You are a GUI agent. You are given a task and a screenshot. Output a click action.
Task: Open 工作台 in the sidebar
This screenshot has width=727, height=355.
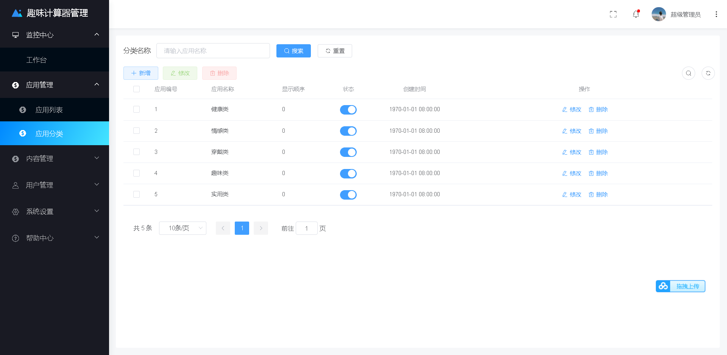pos(55,60)
